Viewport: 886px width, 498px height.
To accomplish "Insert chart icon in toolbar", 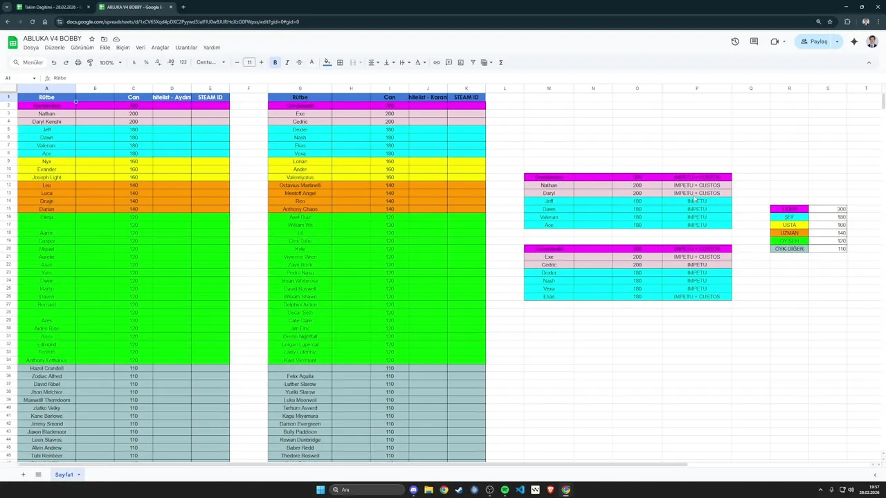I will pos(461,62).
